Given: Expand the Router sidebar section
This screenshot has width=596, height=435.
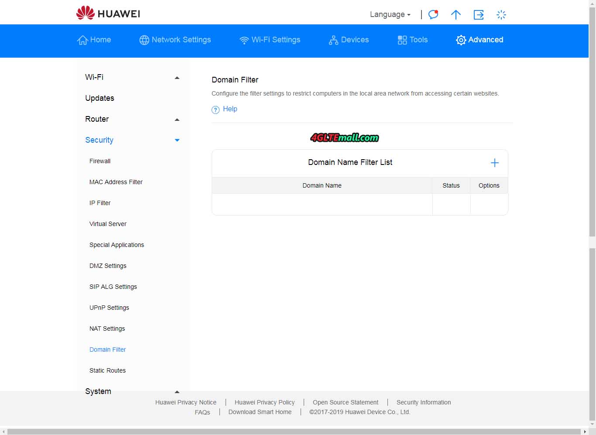Looking at the screenshot, I should 177,120.
